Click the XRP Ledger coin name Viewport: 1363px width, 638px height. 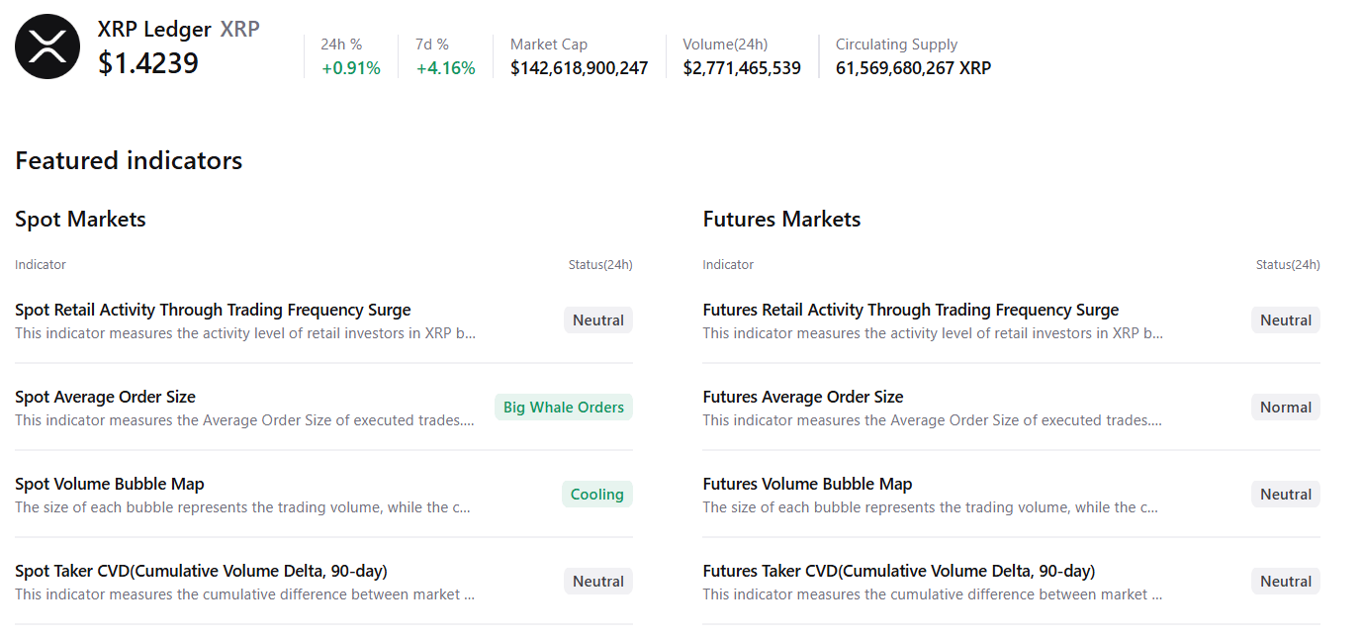click(154, 30)
